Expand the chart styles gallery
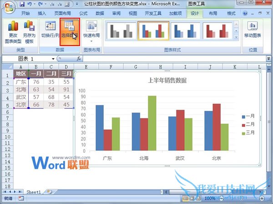The height and width of the screenshot is (204, 273). point(236,37)
